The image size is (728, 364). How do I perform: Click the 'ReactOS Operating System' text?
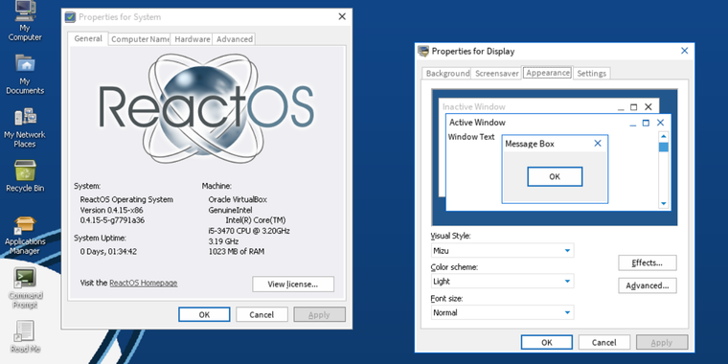pos(126,199)
